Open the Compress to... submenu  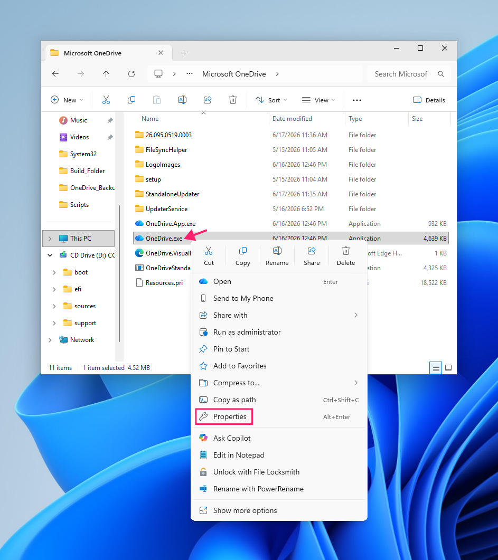coord(279,383)
